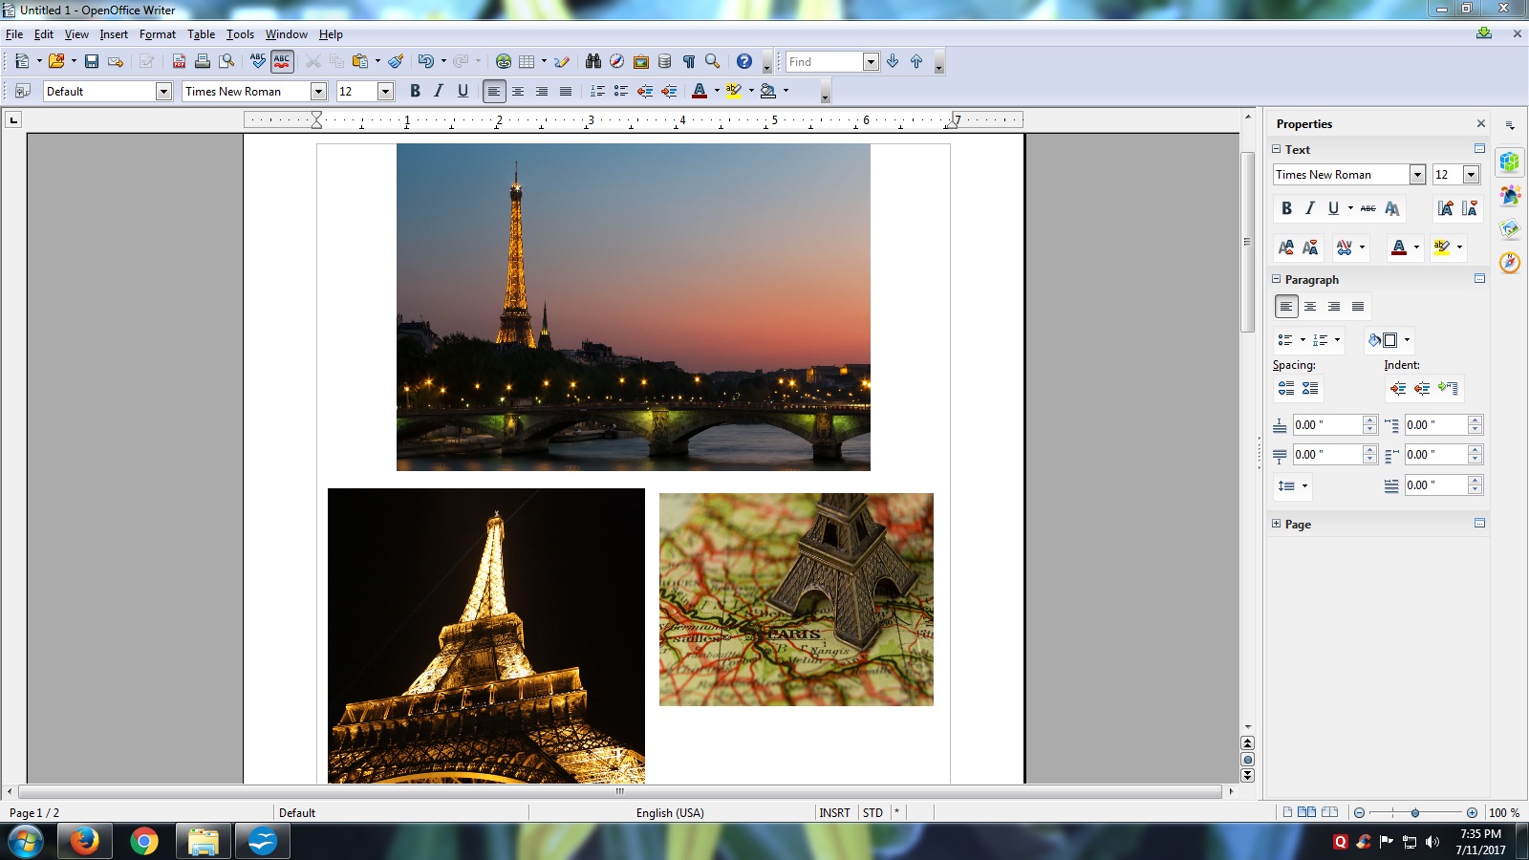The height and width of the screenshot is (860, 1529).
Task: Toggle Italic in formatting toolbar
Action: [x=439, y=91]
